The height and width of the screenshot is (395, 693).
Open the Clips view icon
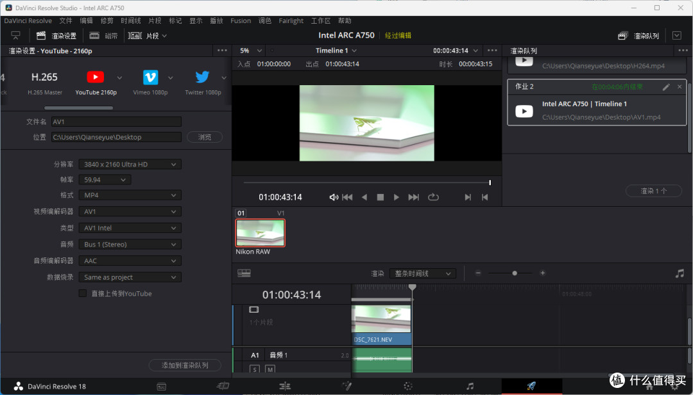click(x=135, y=35)
